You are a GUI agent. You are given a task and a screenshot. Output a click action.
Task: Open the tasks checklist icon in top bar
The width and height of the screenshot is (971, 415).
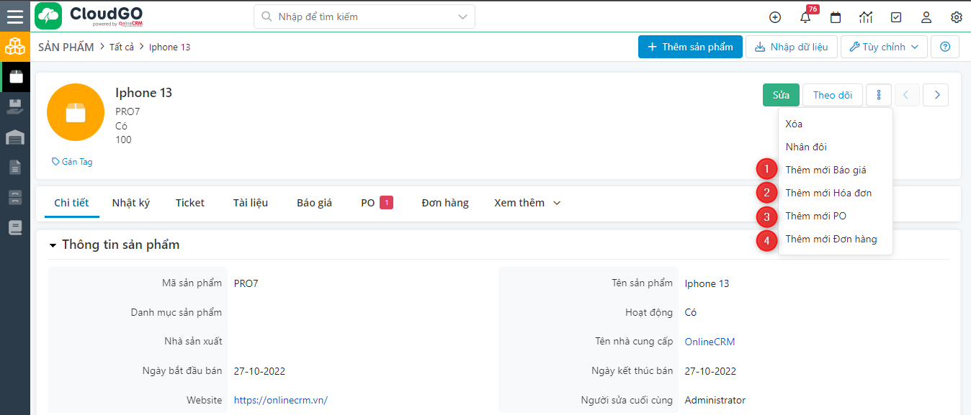pos(896,17)
